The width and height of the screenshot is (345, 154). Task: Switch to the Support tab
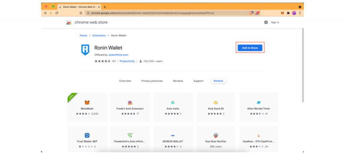pos(198,81)
